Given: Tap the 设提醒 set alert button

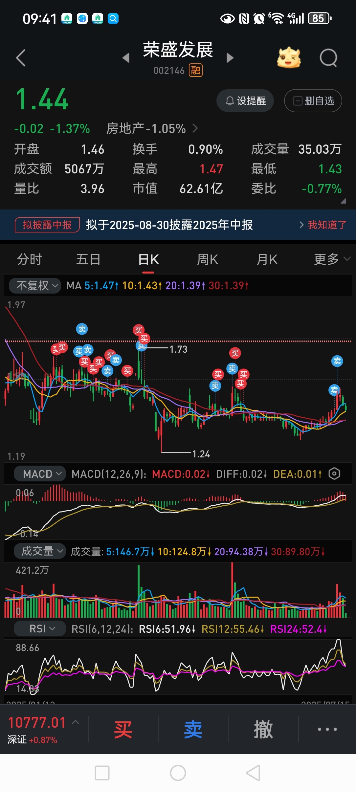Looking at the screenshot, I should 245,101.
